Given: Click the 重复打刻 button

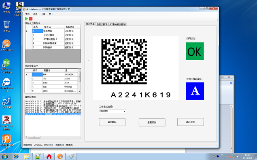Looking at the screenshot, I should [x=152, y=122].
